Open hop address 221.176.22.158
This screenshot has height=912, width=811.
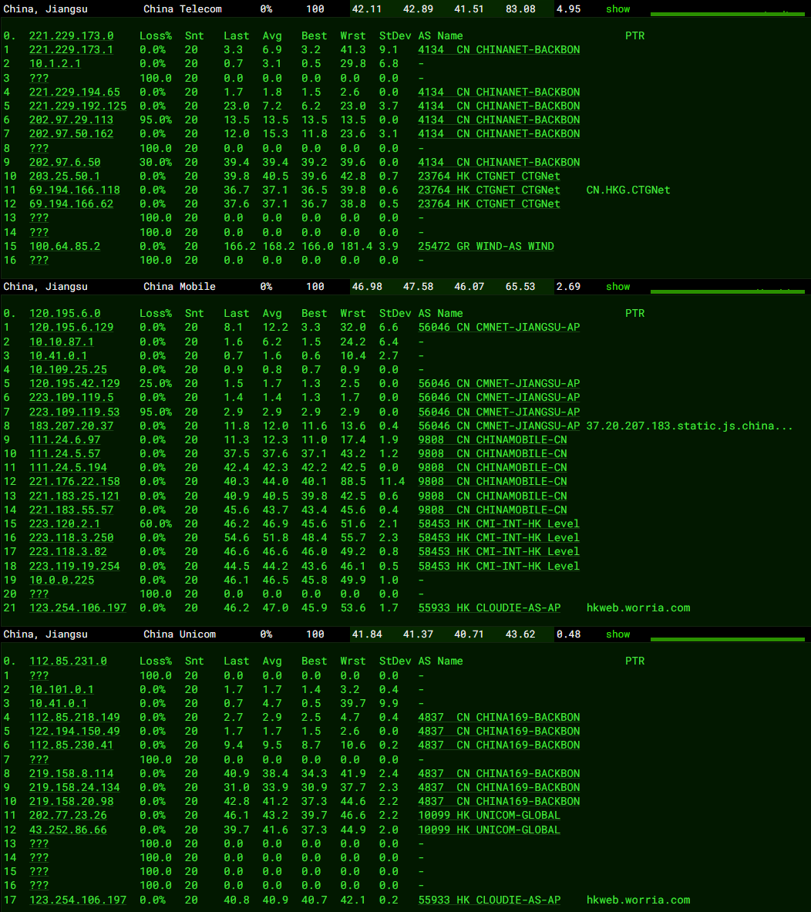75,482
